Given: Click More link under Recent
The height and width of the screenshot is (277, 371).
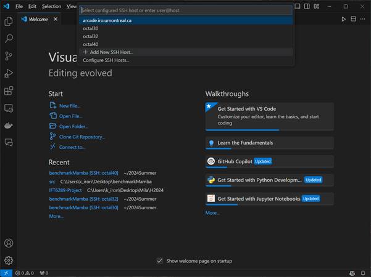Looking at the screenshot, I should [56, 216].
